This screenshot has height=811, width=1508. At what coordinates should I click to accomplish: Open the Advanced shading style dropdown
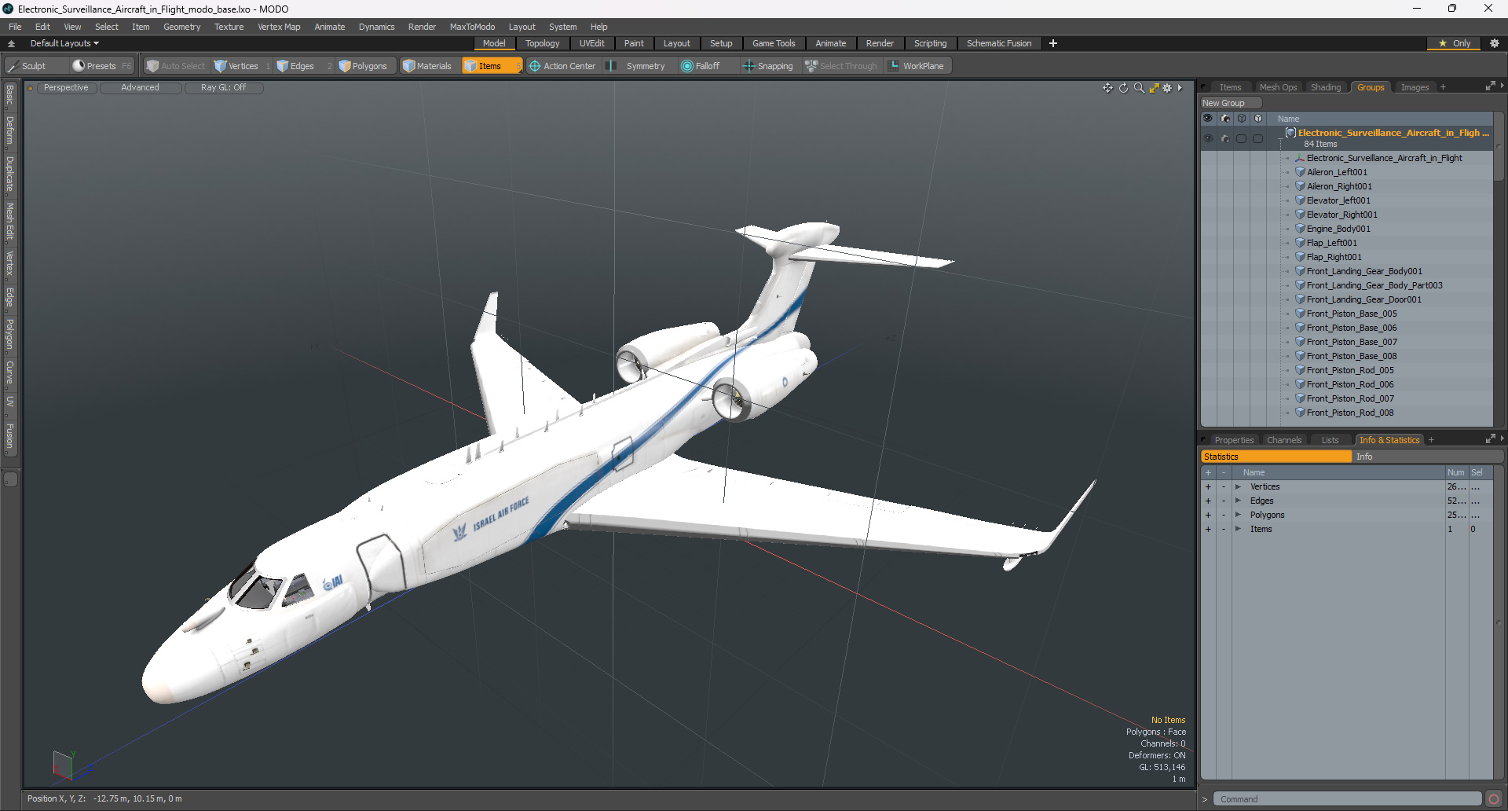click(140, 88)
